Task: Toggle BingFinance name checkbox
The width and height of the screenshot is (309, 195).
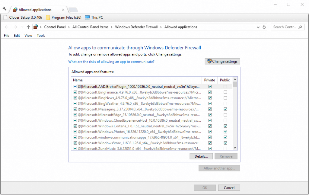Action: [75, 92]
